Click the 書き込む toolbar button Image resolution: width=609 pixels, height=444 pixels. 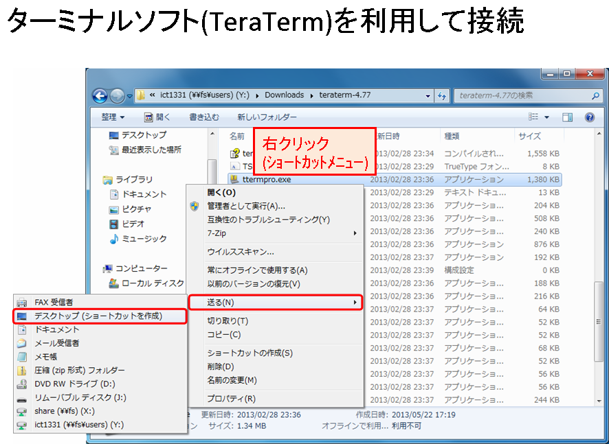click(204, 117)
